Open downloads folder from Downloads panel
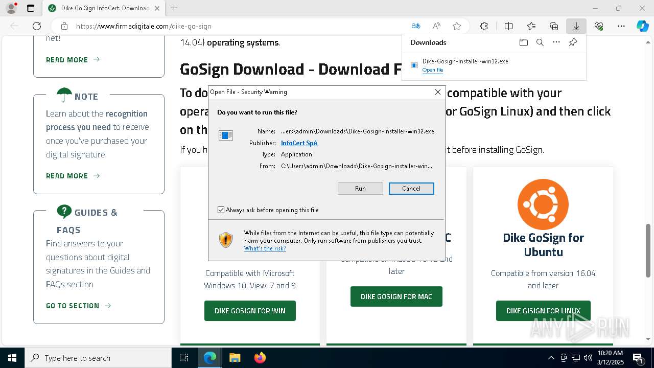The image size is (654, 368). pos(523,42)
